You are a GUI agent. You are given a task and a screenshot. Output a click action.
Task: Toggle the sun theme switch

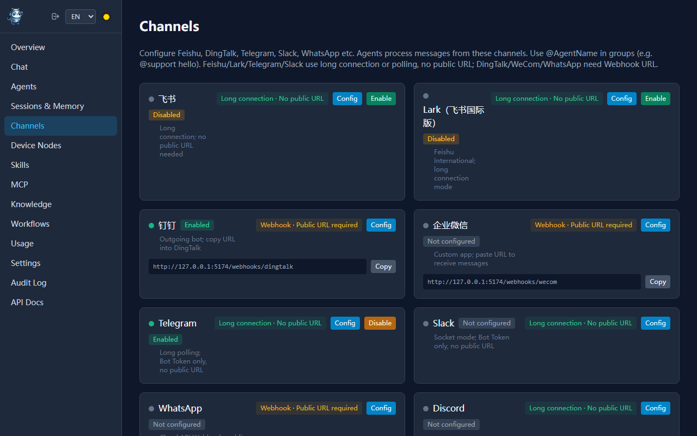[106, 16]
